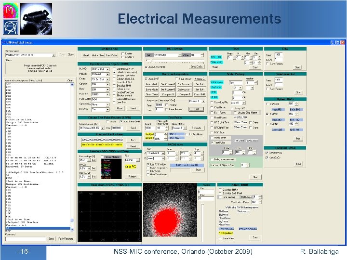
Task: Click the Set Counter 0 button
Action: (x=168, y=84)
